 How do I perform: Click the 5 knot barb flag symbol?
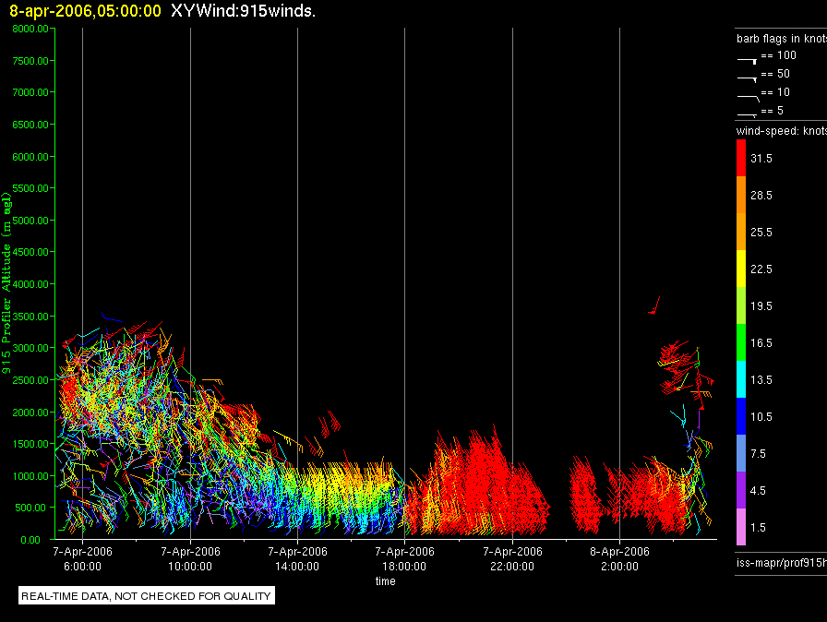click(x=747, y=114)
